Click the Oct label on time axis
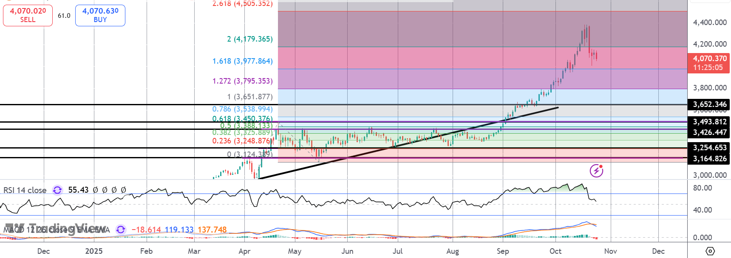The height and width of the screenshot is (258, 731). coord(555,251)
